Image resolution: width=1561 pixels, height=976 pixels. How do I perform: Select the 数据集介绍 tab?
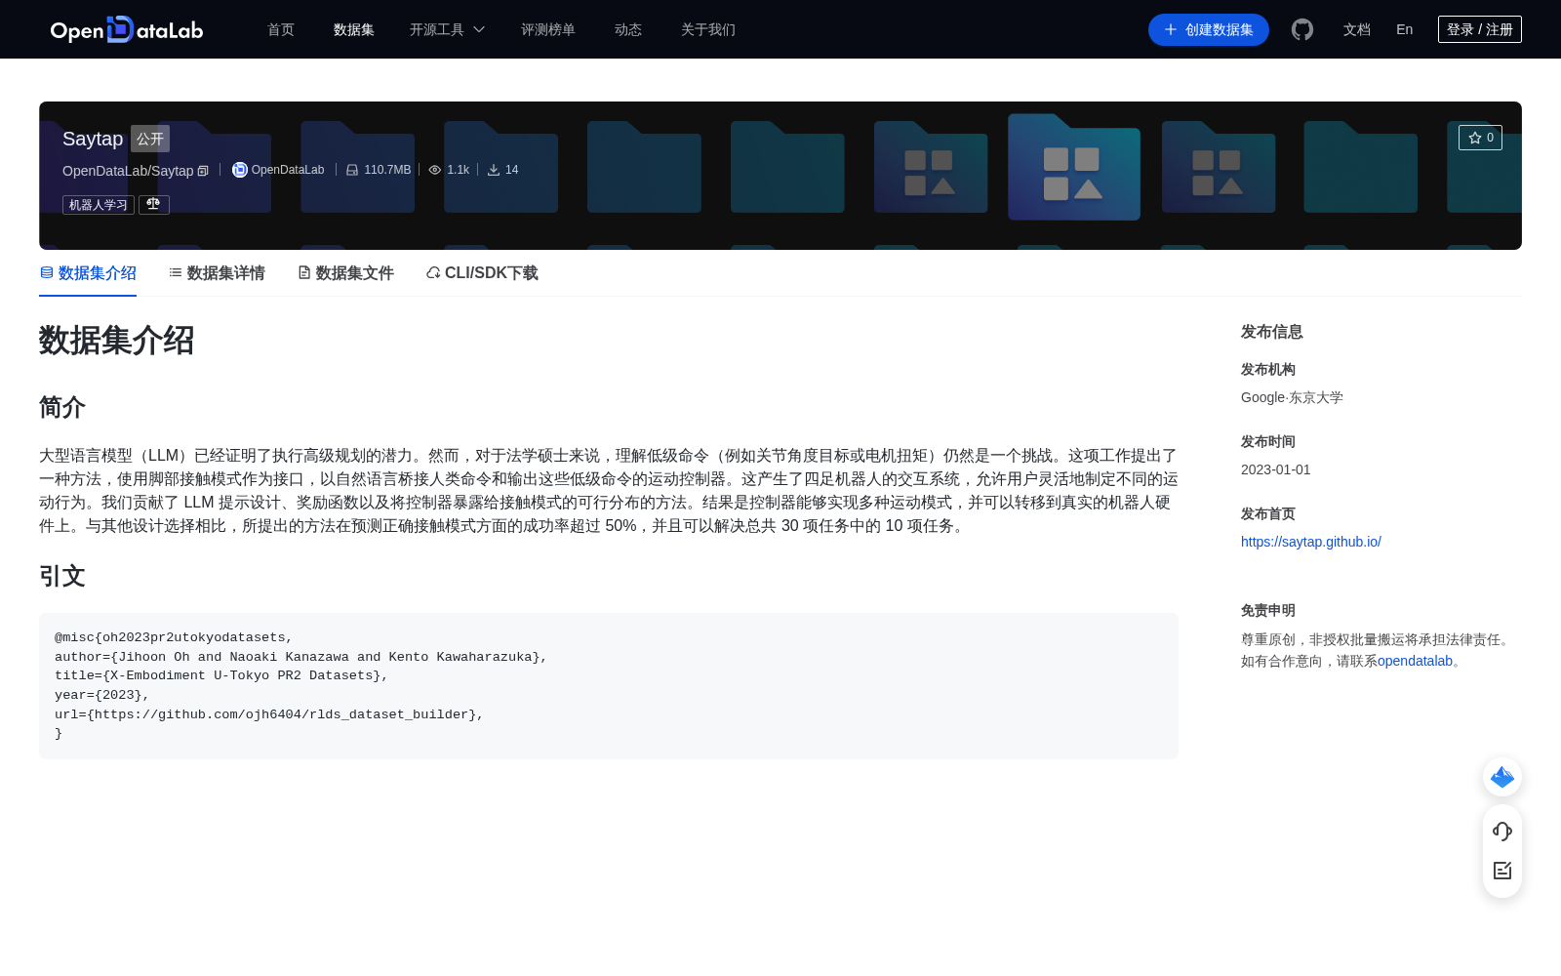pyautogui.click(x=88, y=273)
